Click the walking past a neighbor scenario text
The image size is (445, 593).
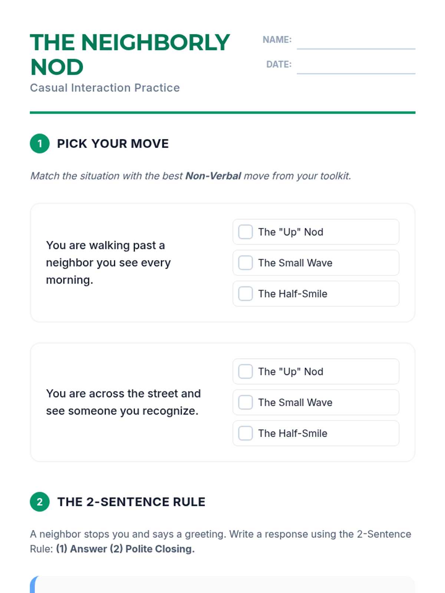point(108,262)
